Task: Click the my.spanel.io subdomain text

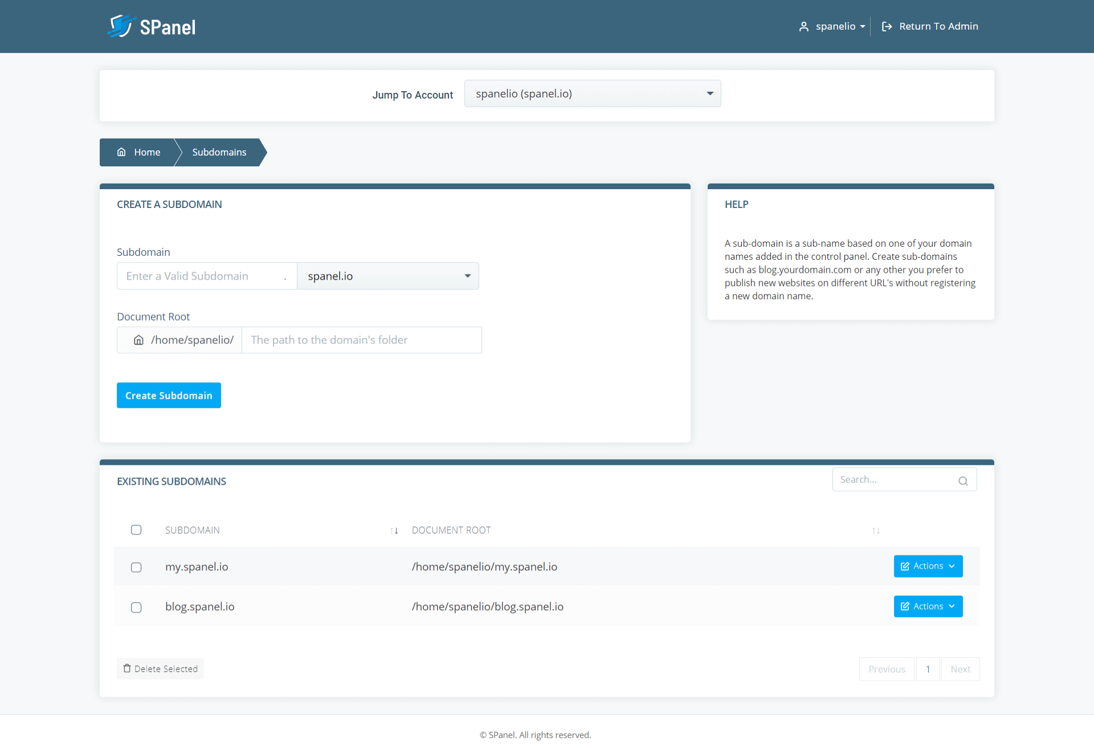Action: [197, 567]
